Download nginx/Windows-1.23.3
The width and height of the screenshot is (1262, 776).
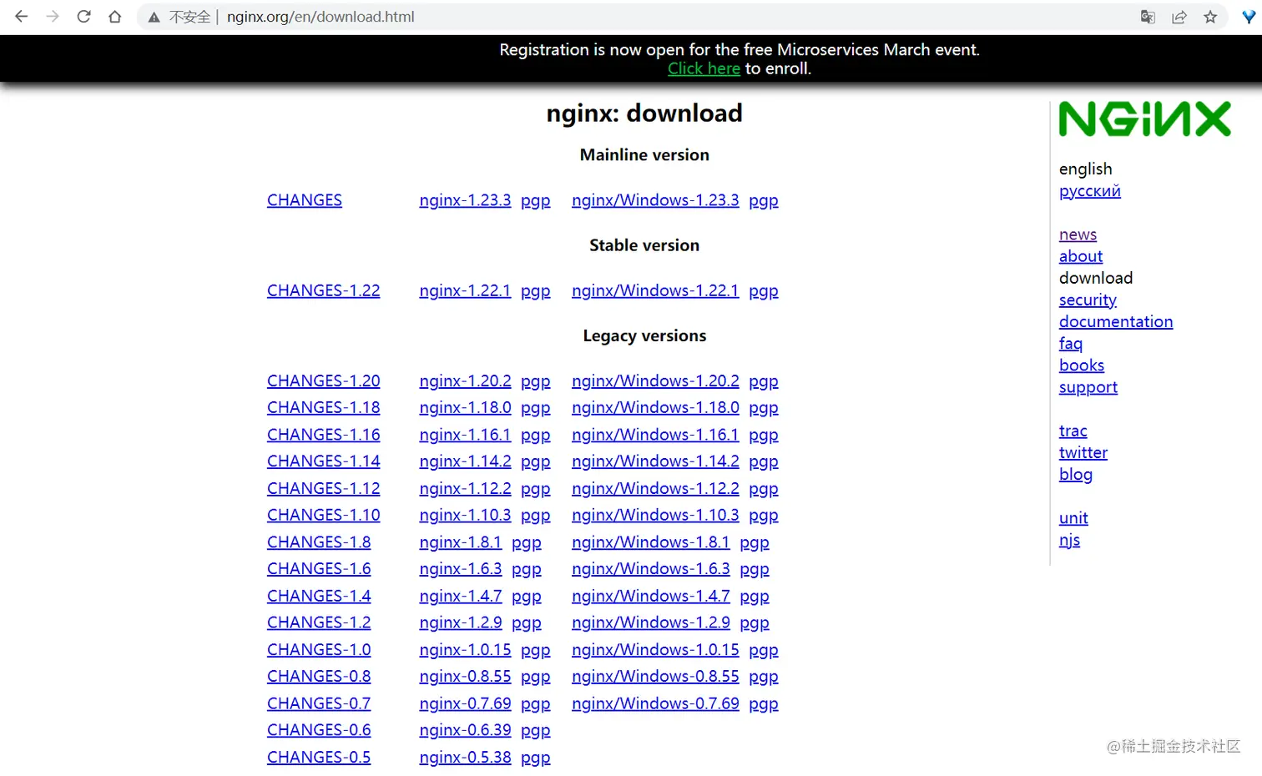(x=655, y=200)
